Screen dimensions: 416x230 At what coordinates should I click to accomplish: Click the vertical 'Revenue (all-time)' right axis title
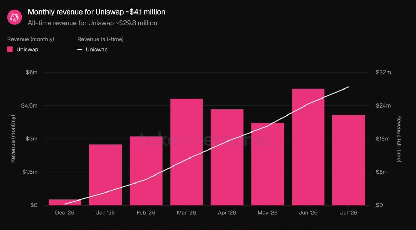tap(399, 139)
